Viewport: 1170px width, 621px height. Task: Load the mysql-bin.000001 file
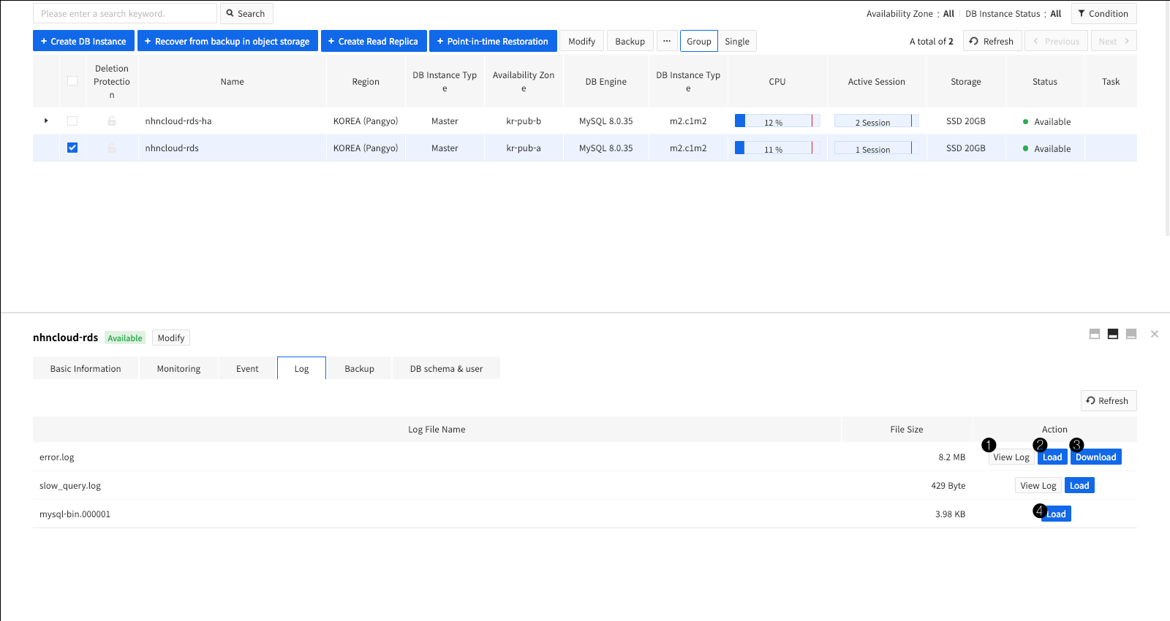(1056, 514)
